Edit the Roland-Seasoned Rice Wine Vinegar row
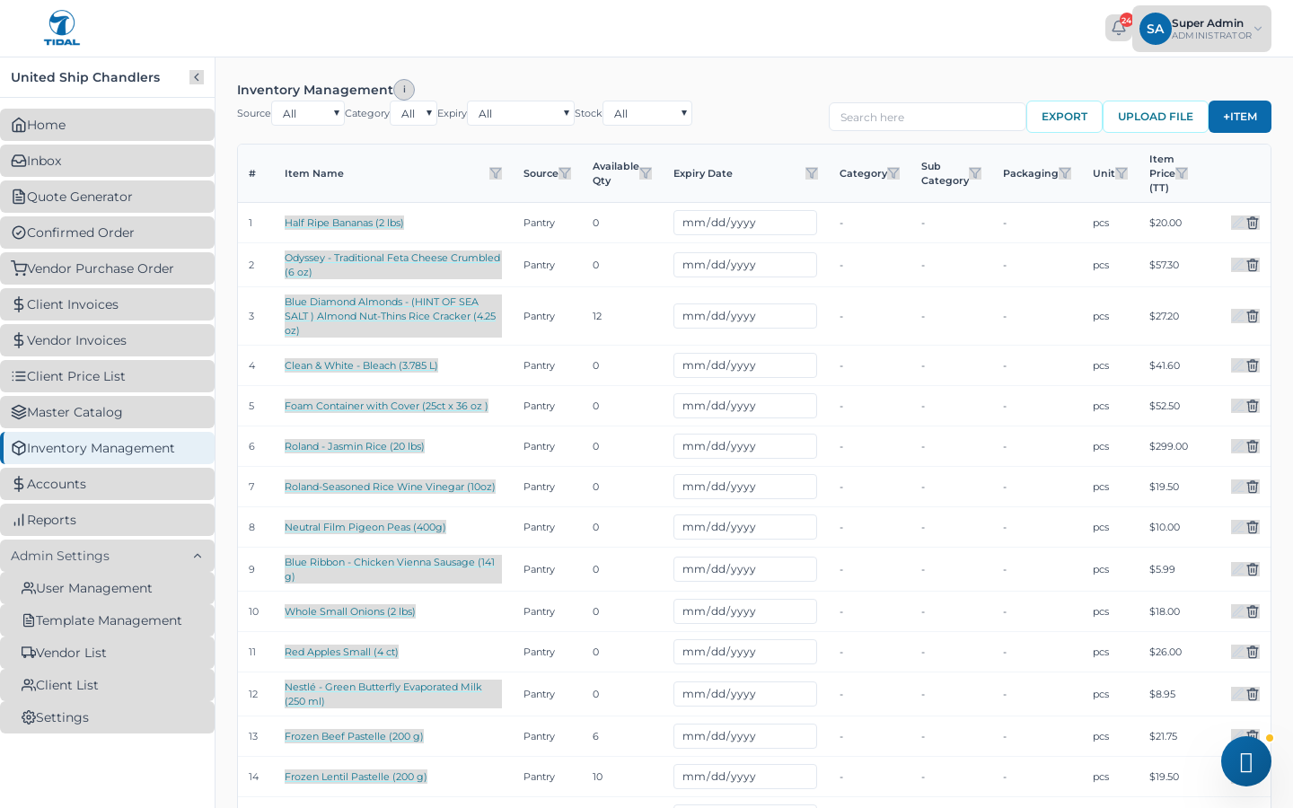The width and height of the screenshot is (1293, 808). pos(1238,487)
